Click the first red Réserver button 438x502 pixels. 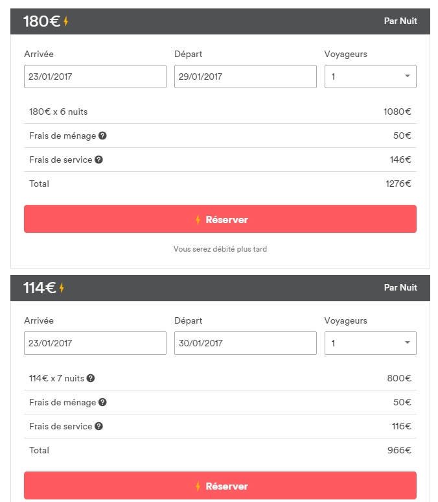click(220, 219)
